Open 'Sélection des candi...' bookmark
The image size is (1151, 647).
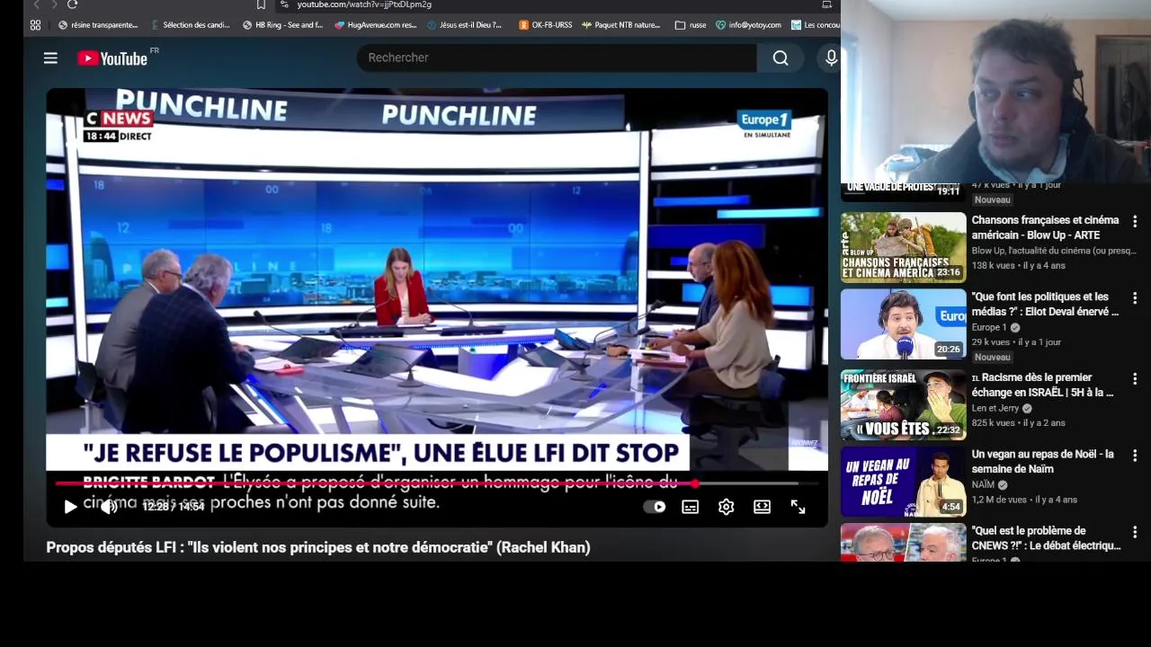190,25
